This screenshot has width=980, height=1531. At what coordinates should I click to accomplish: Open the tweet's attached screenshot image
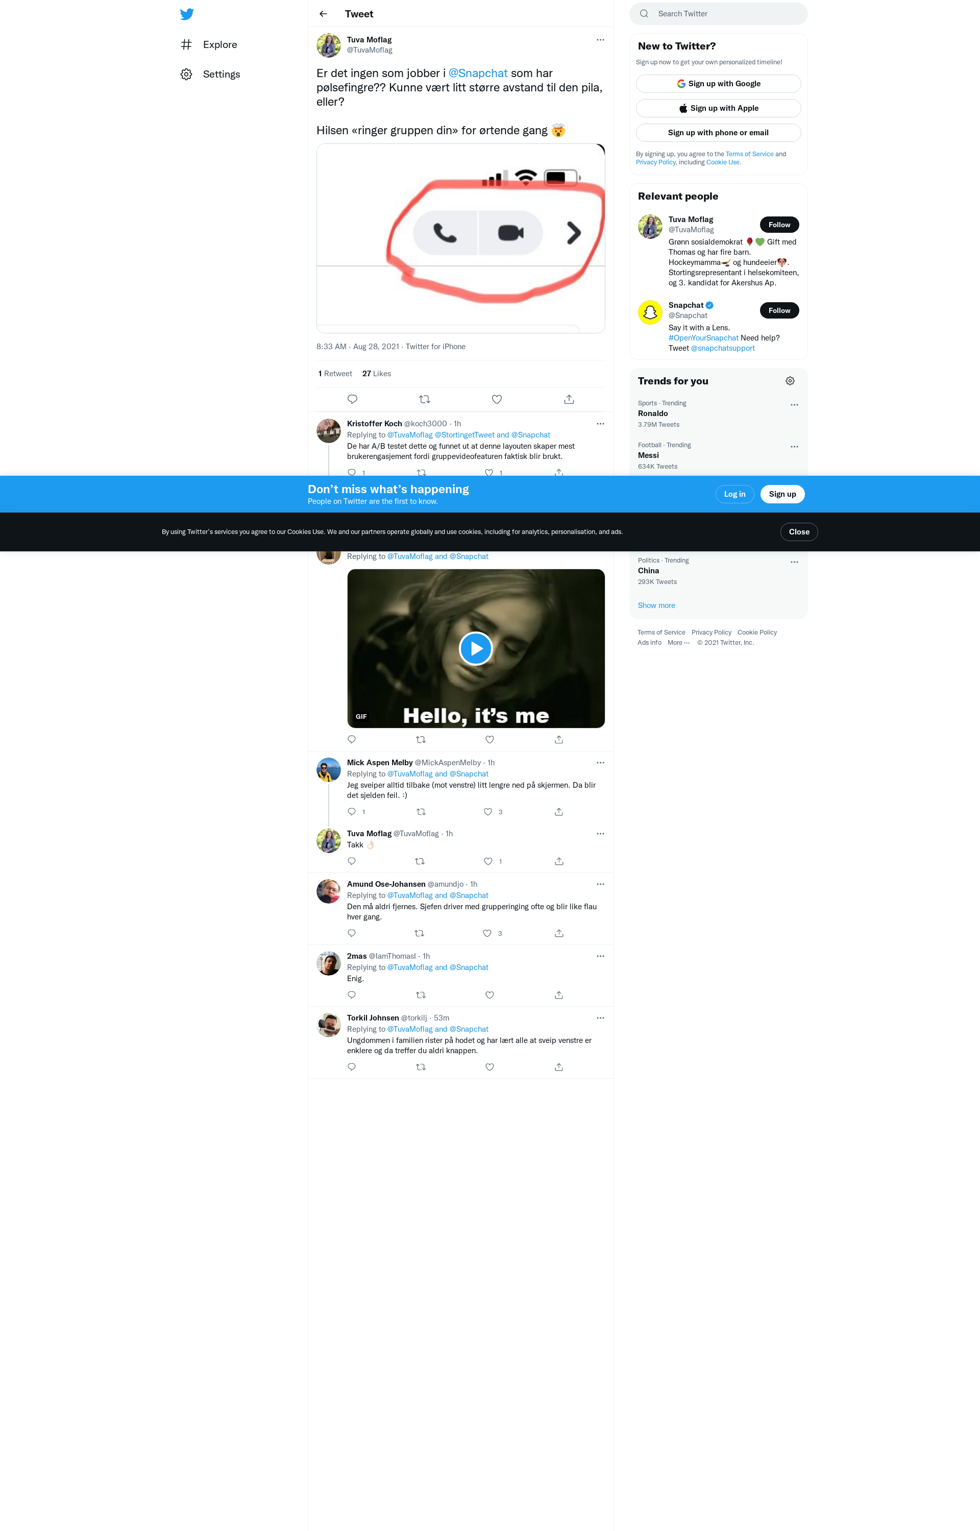click(461, 238)
